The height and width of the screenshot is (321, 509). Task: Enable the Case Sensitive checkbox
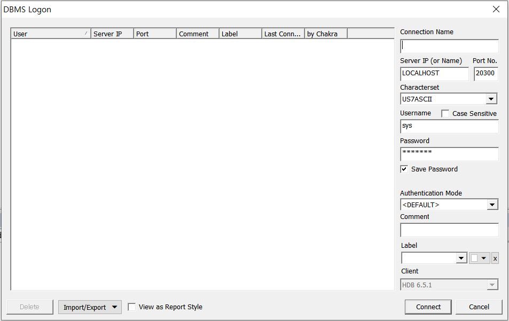point(445,114)
